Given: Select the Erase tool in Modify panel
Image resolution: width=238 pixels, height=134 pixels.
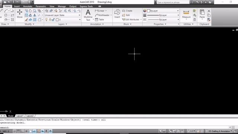Looking at the screenshot, I should coord(26,20).
